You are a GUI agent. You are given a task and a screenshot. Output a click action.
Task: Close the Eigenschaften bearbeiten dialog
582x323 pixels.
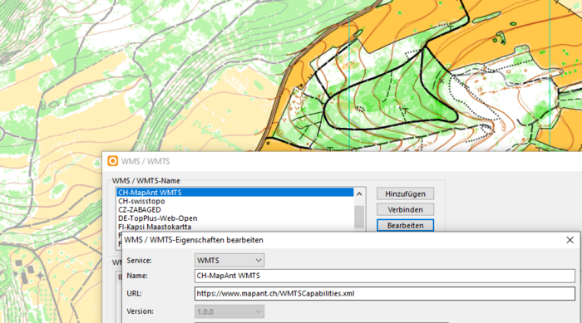pyautogui.click(x=570, y=240)
